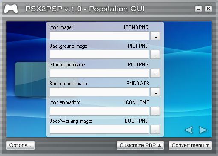The image size is (218, 156).
Task: Focus the Boot/Warning image path field
Action: (x=99, y=130)
